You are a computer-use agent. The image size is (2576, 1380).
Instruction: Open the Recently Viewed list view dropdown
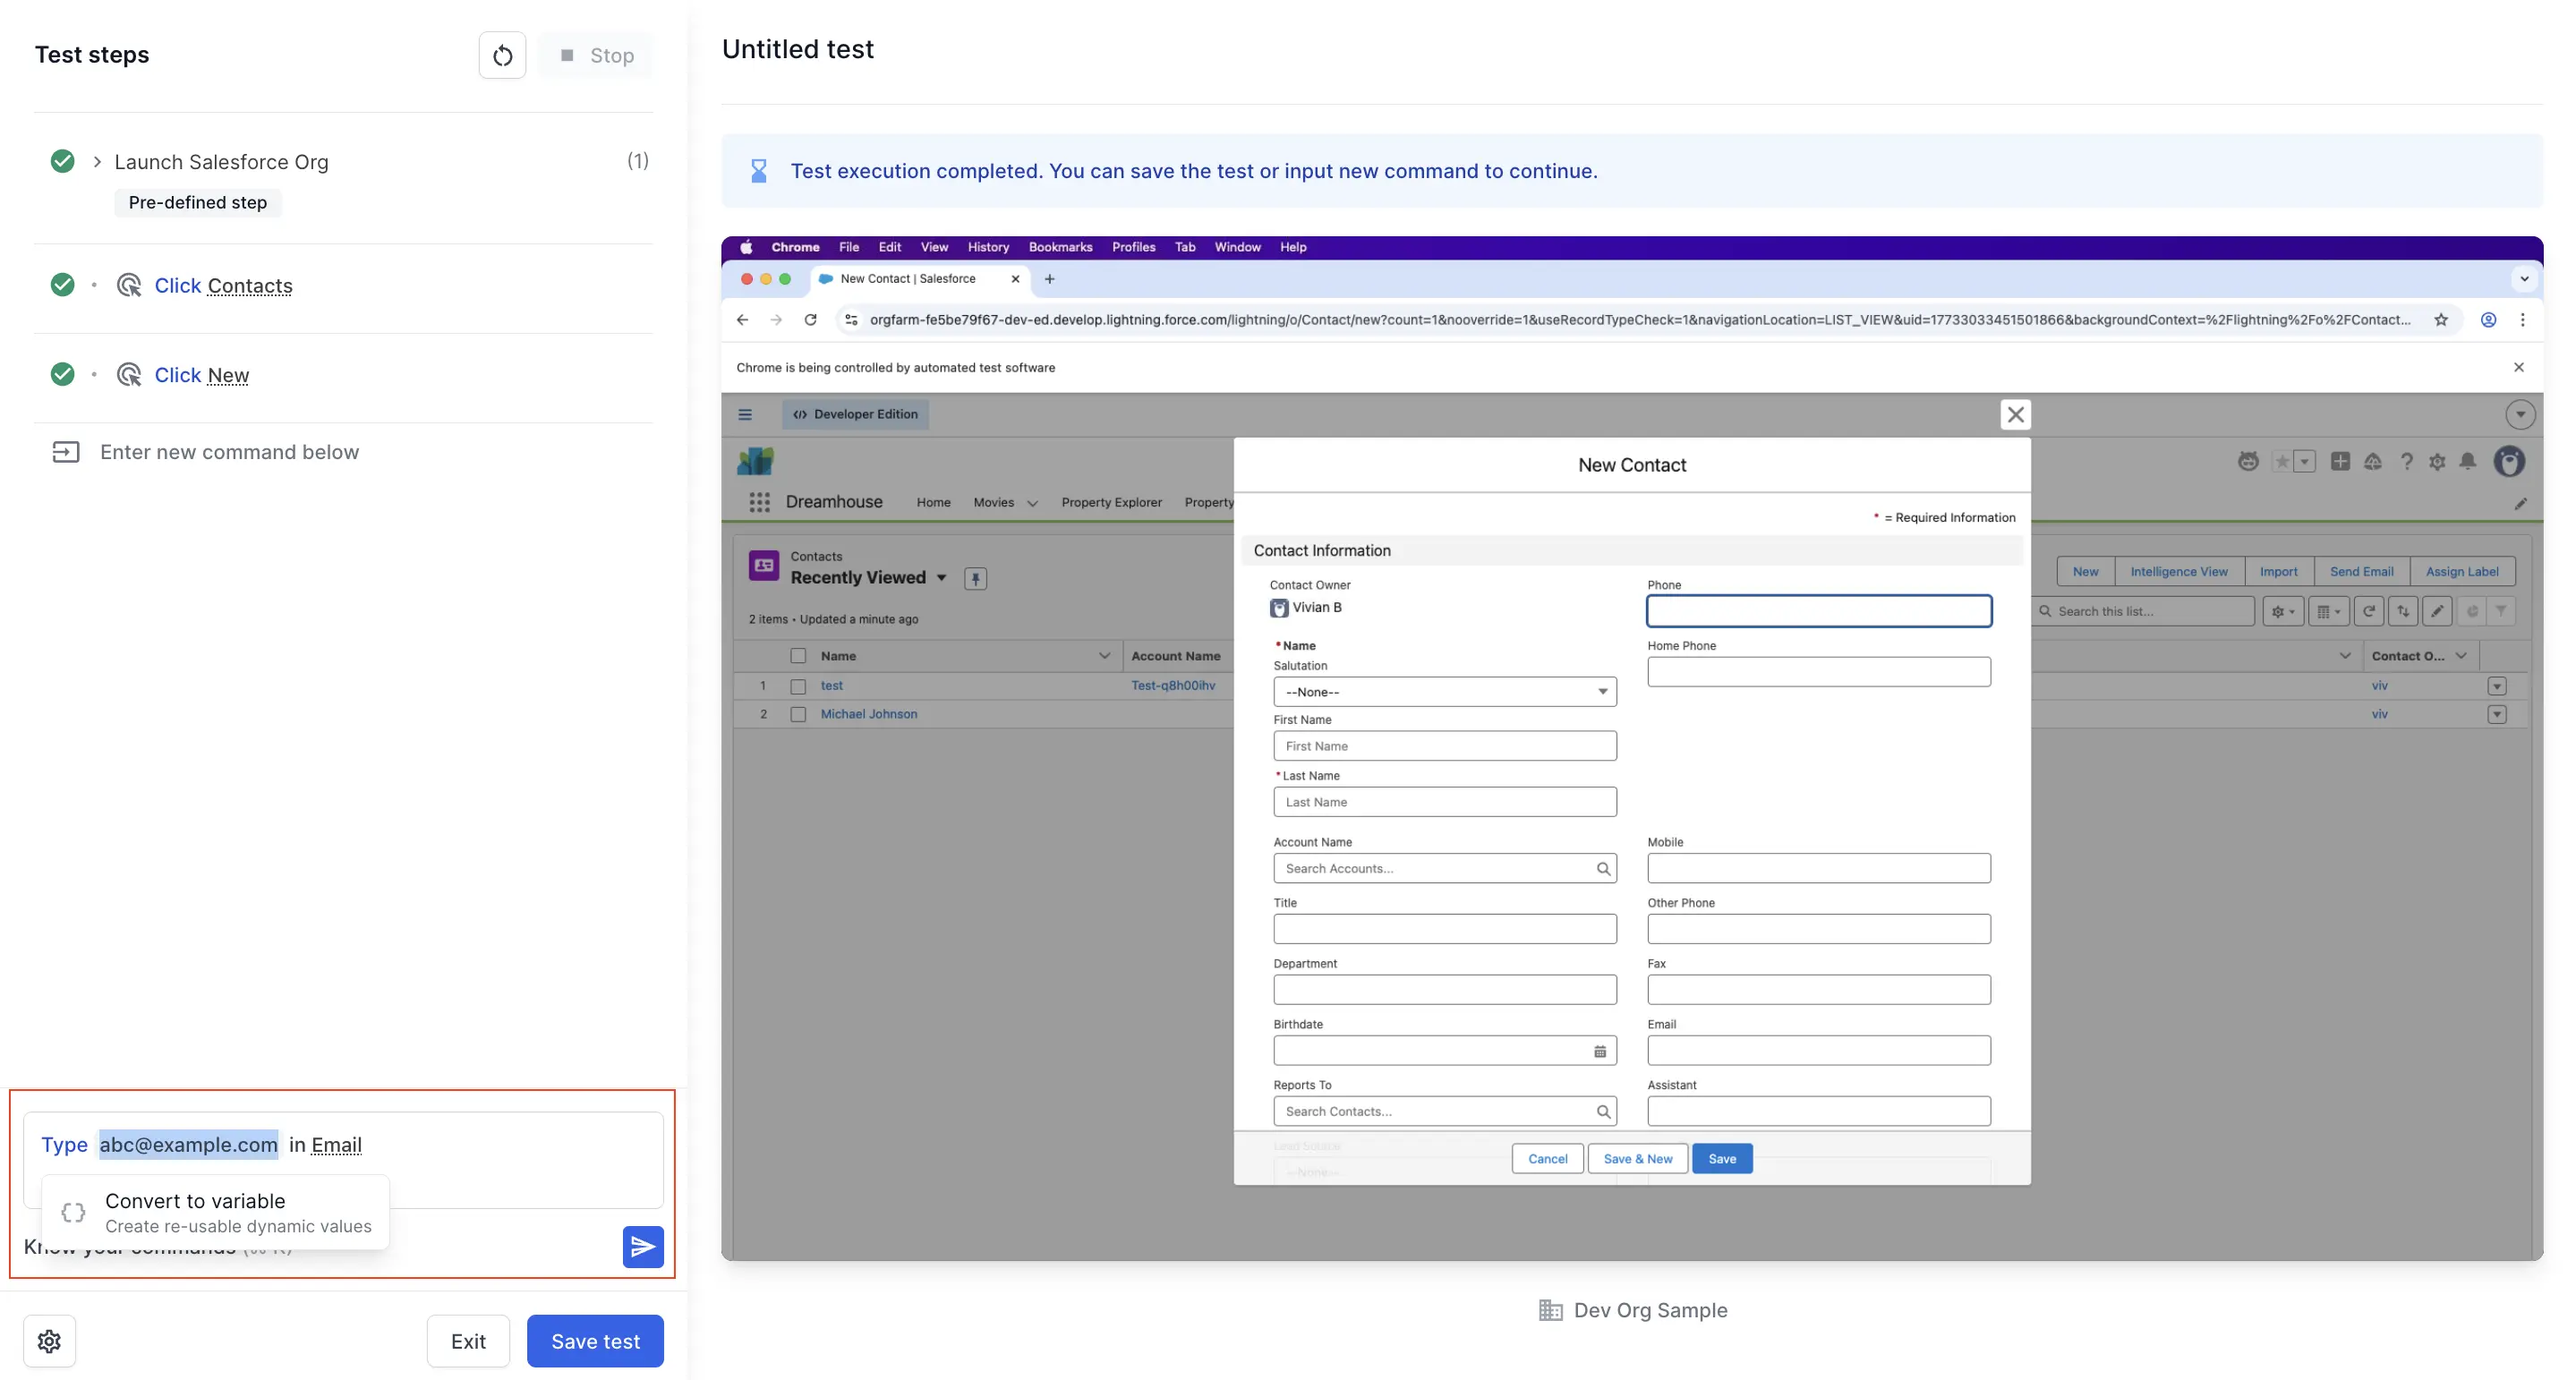(x=941, y=578)
